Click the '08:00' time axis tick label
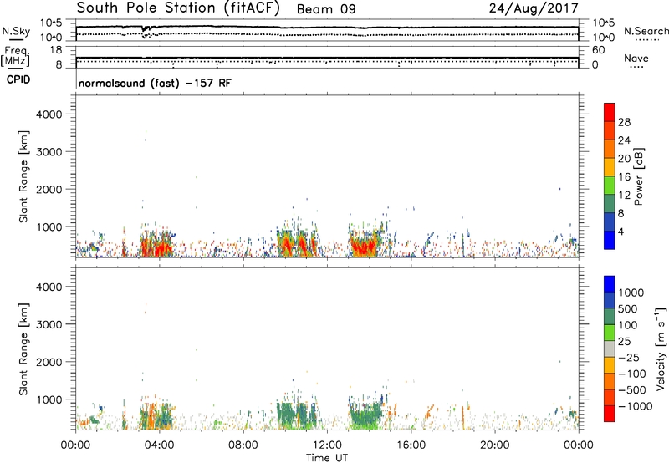 [x=243, y=445]
